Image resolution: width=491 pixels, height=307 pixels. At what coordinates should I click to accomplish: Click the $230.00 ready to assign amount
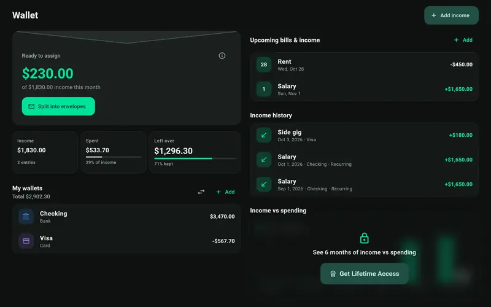[x=48, y=74]
